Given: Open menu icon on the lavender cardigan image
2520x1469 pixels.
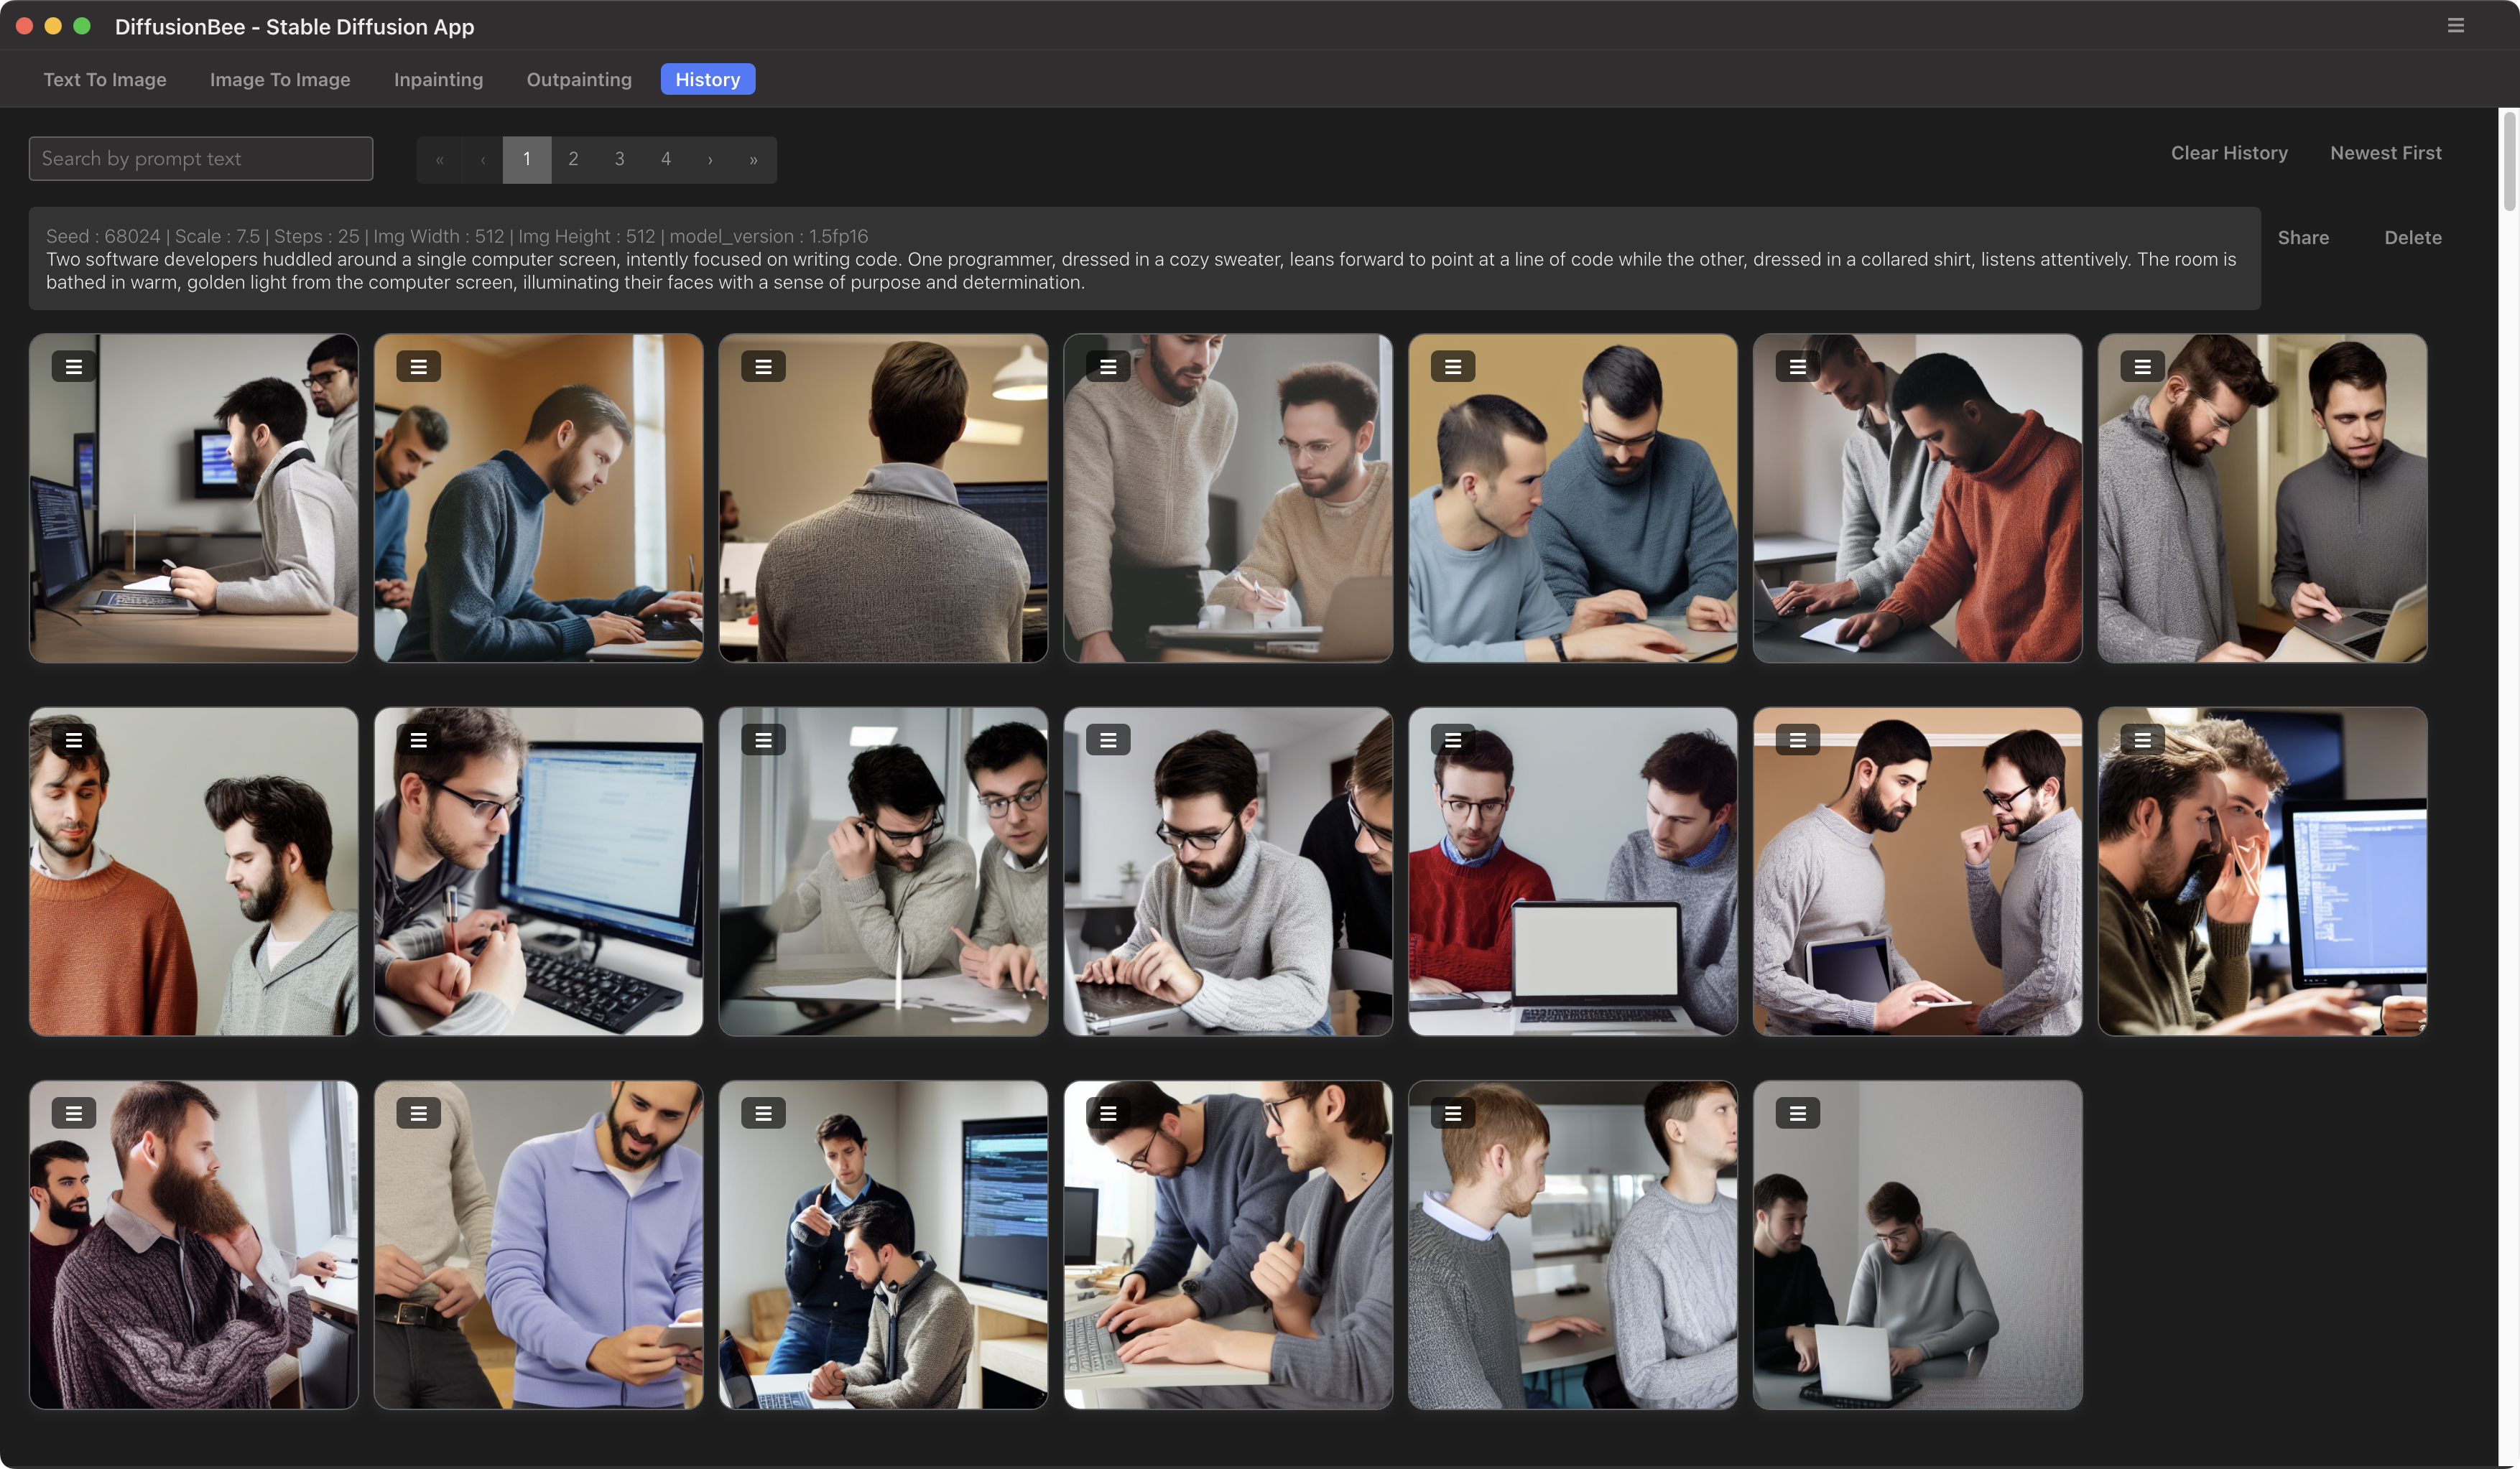Looking at the screenshot, I should point(418,1114).
